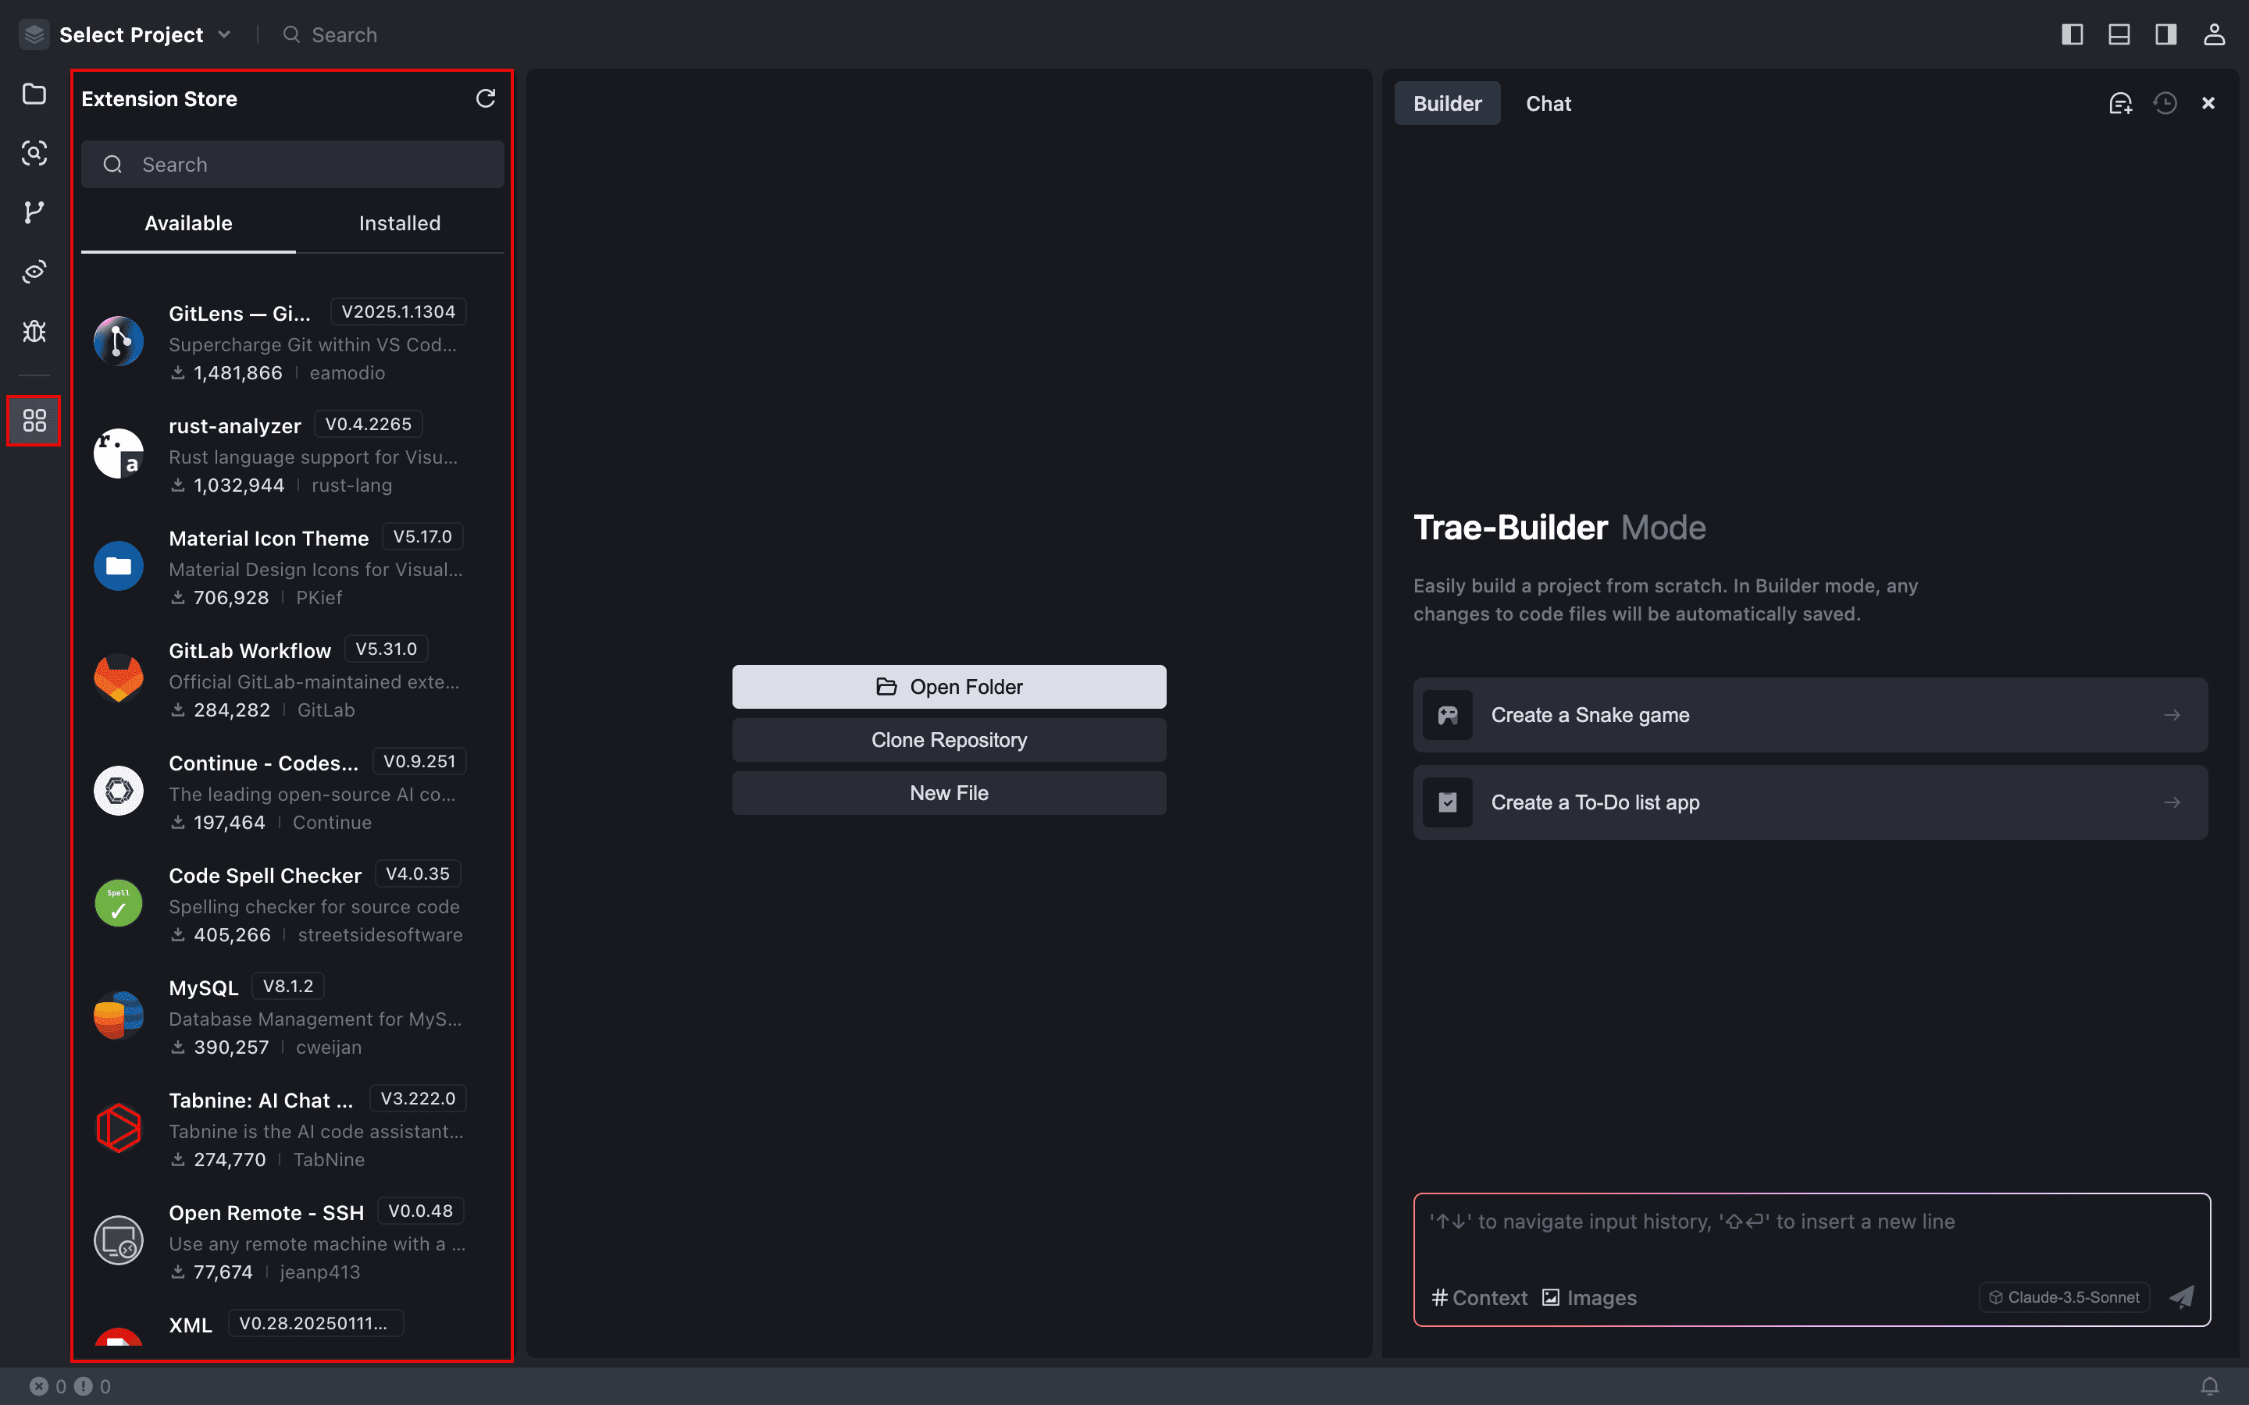Switch to the Chat tab
Screen dimensions: 2249x1405
1547,103
